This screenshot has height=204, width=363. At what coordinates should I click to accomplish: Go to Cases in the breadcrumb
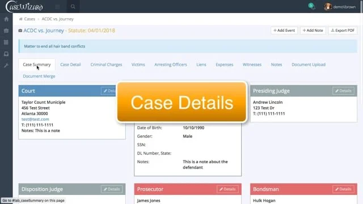[x=29, y=19]
